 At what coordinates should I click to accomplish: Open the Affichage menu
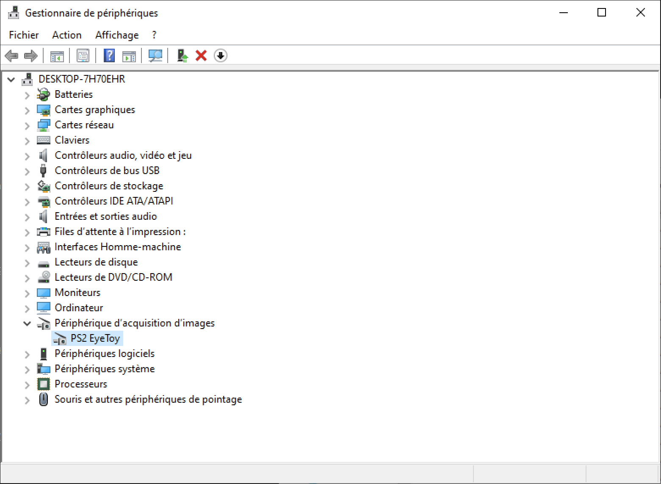coord(117,35)
